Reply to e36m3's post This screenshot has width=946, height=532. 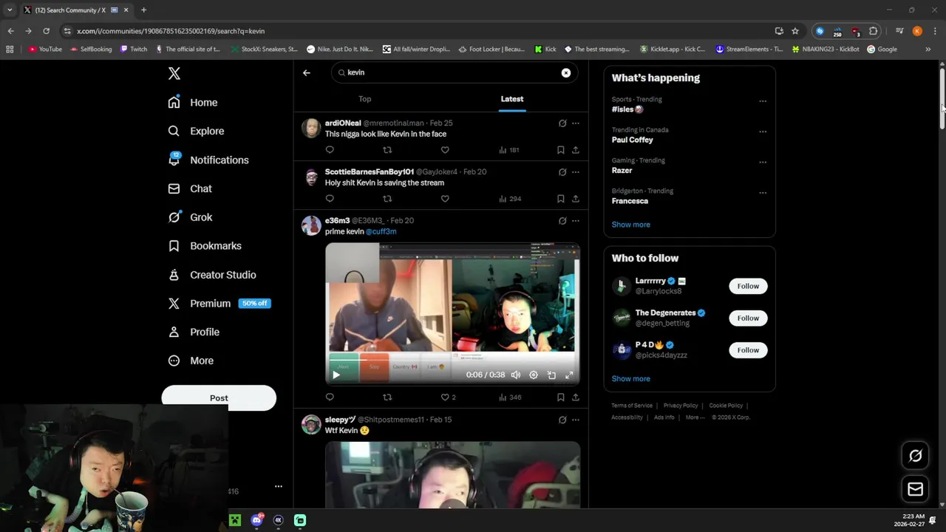click(330, 398)
